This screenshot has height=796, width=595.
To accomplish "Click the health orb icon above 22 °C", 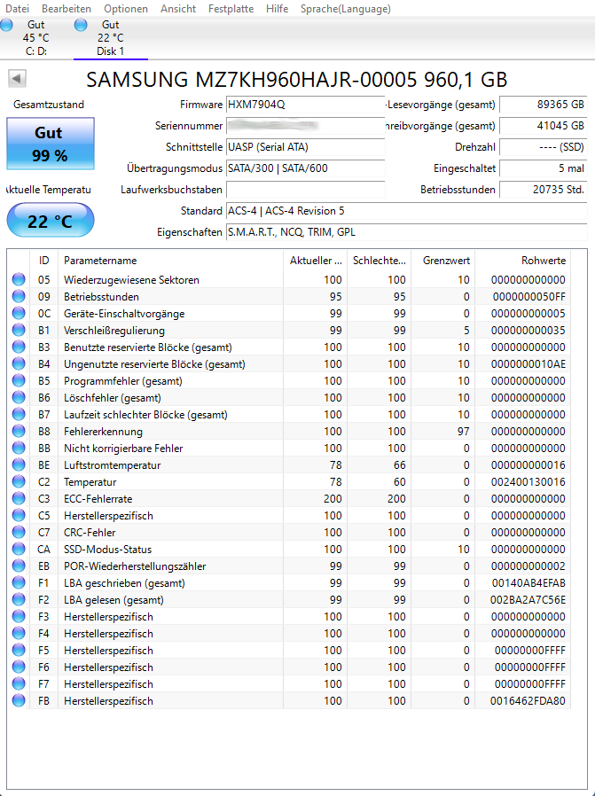I will (x=81, y=24).
